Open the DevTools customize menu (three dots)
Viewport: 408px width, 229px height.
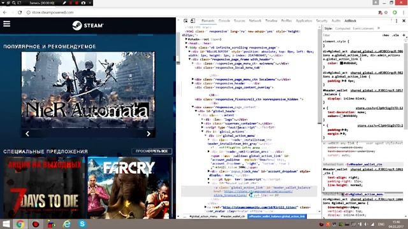pyautogui.click(x=397, y=21)
